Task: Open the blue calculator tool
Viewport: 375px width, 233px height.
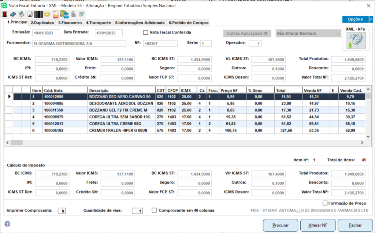Action: 13,14
